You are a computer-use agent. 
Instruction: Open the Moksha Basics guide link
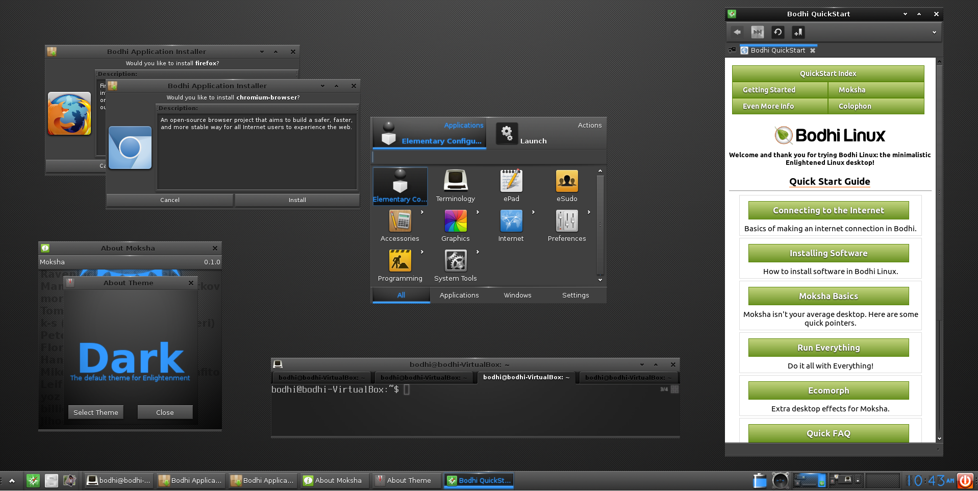pyautogui.click(x=829, y=296)
